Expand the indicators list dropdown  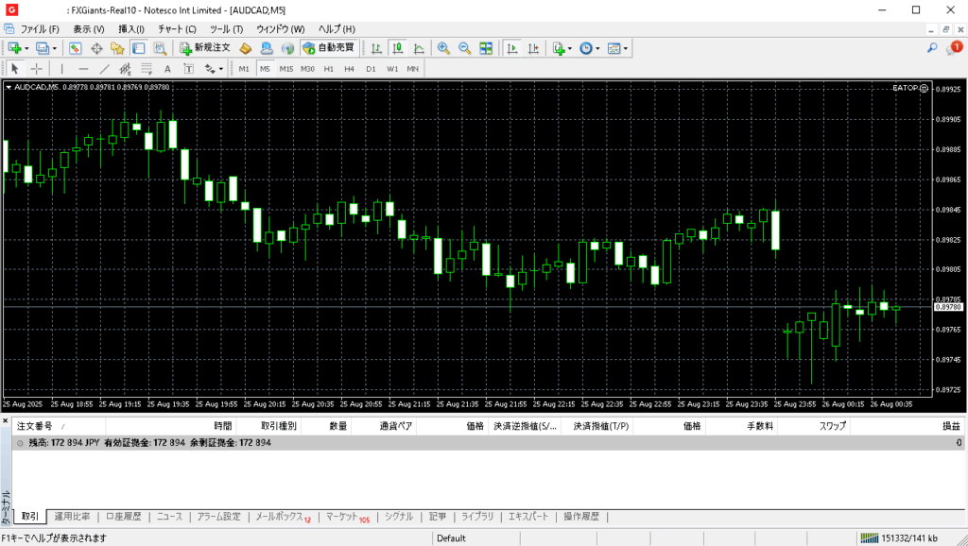pos(571,48)
